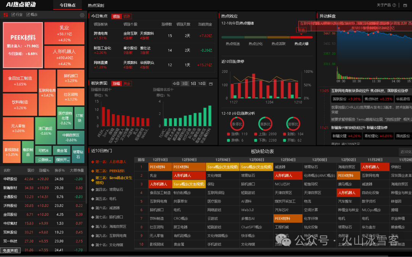Select the 人形机器人 heatmap tile

click(64, 57)
